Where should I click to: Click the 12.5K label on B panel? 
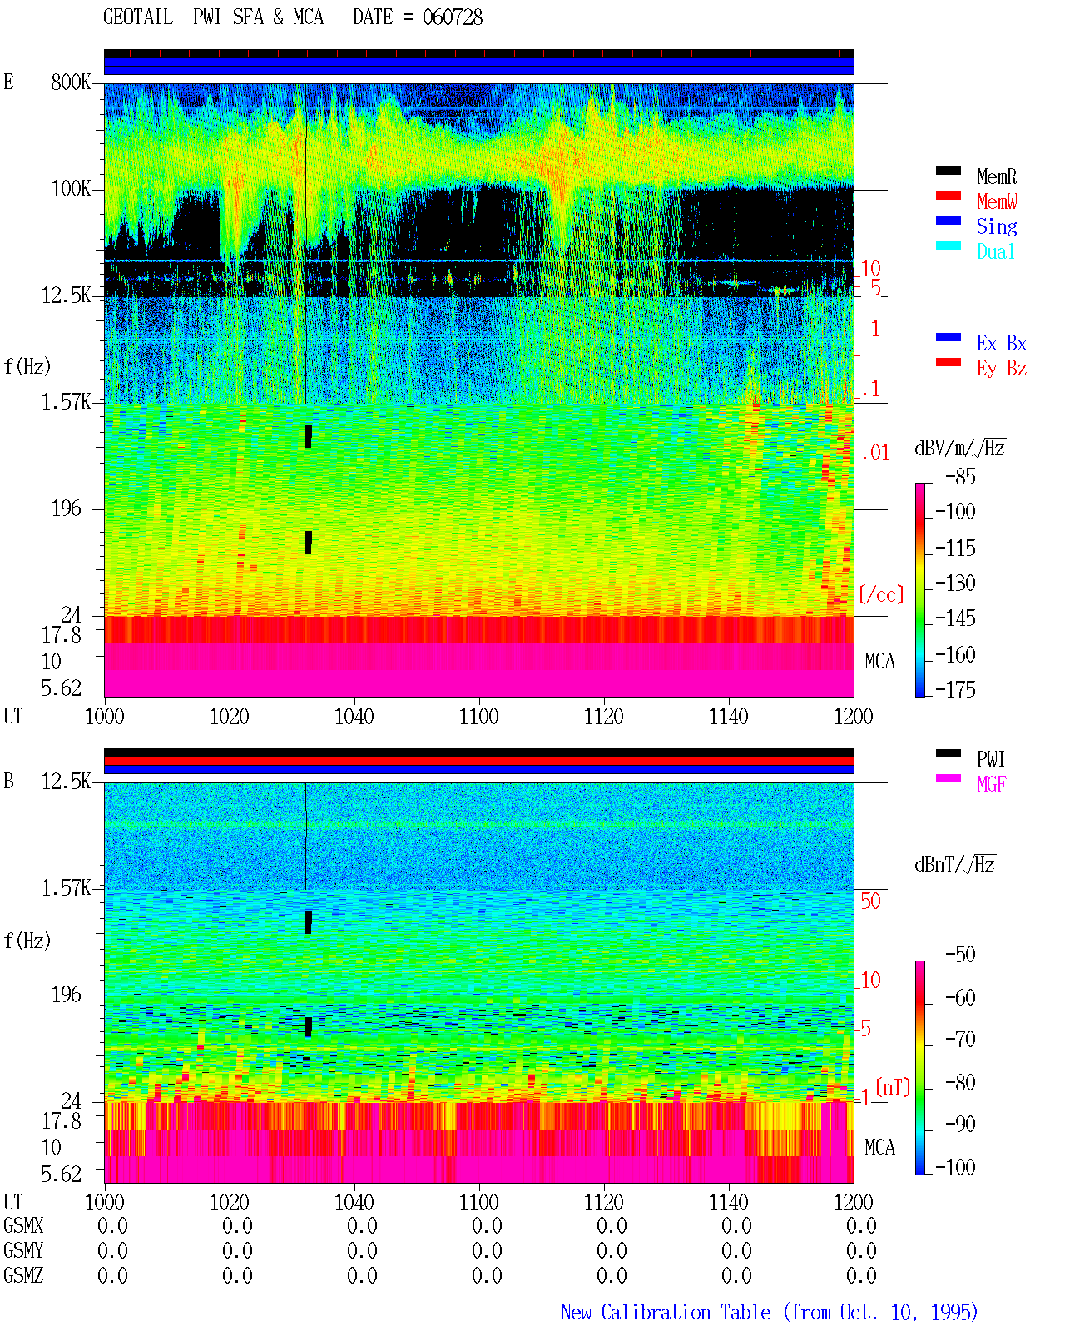point(67,782)
